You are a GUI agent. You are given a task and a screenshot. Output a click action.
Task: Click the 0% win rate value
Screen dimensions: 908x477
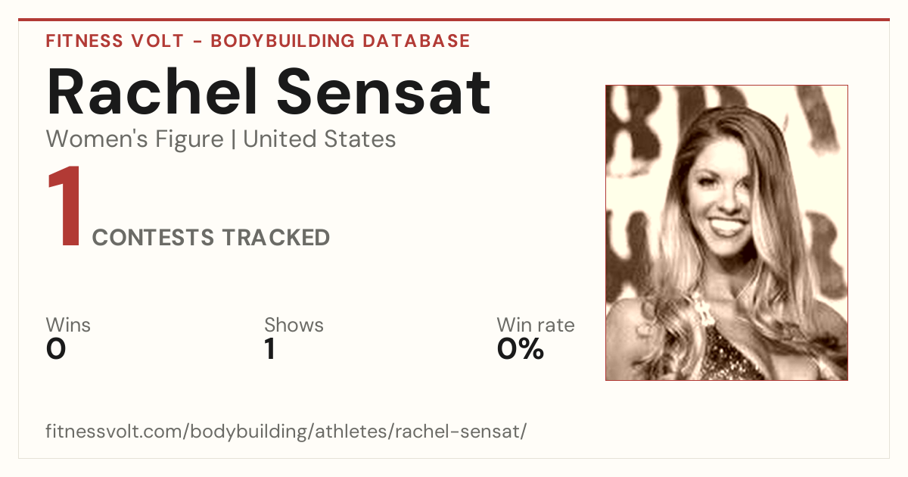tap(520, 349)
